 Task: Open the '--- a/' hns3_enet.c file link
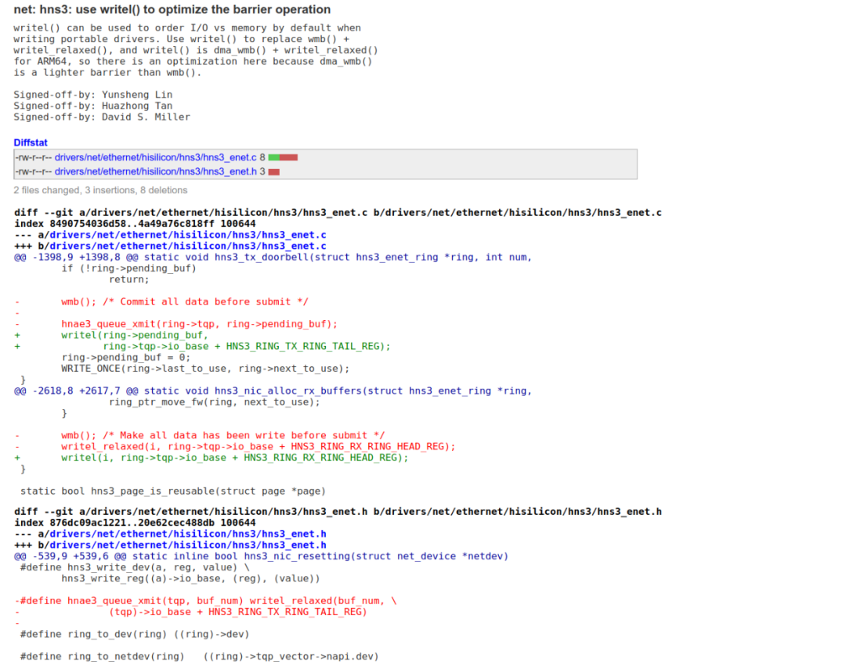[188, 235]
